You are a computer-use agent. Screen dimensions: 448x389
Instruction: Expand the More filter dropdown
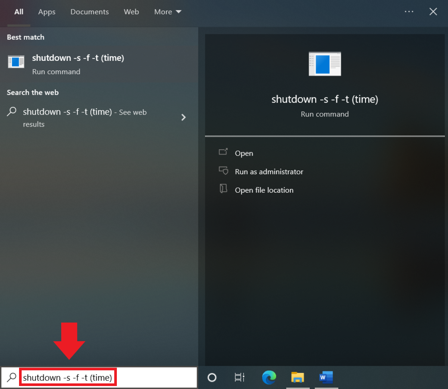pos(168,12)
